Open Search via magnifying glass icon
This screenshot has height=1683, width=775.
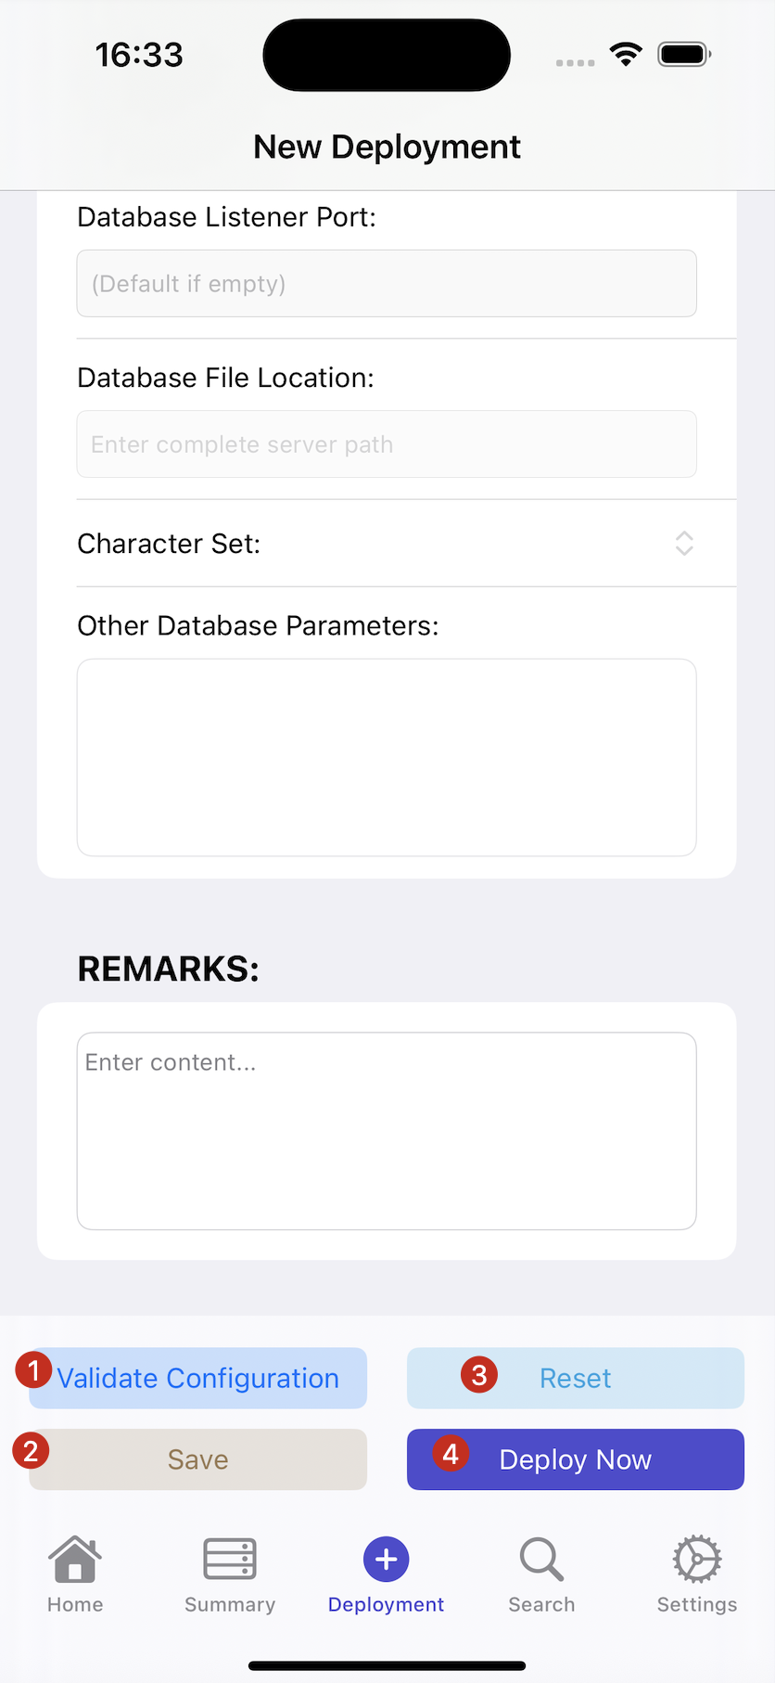(x=541, y=1559)
